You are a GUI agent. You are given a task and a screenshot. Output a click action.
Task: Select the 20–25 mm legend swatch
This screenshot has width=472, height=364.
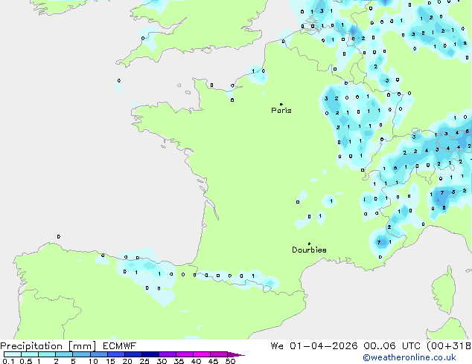click(x=133, y=354)
